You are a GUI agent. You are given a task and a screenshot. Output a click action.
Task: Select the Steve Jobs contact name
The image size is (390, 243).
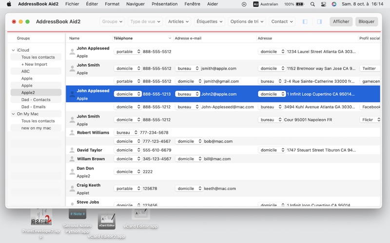88,202
